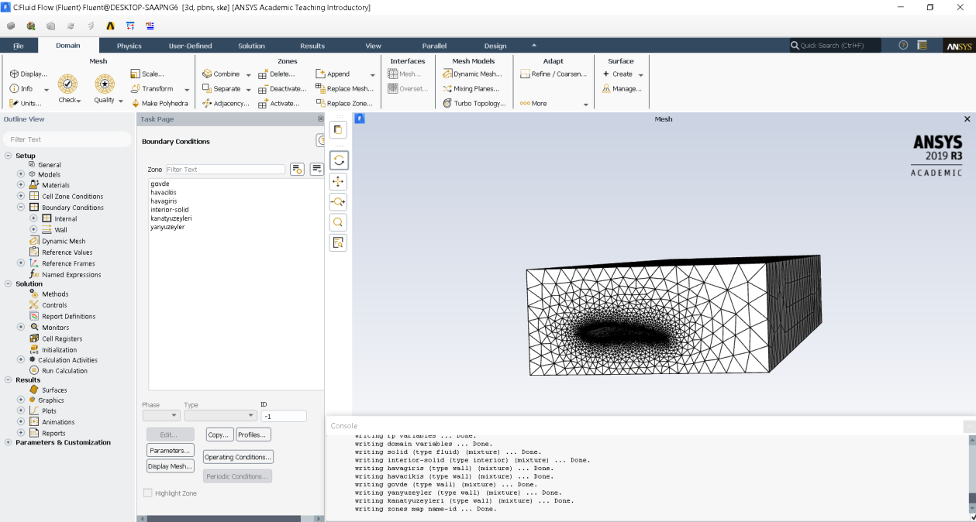Click the zone filter options icon

pyautogui.click(x=297, y=170)
